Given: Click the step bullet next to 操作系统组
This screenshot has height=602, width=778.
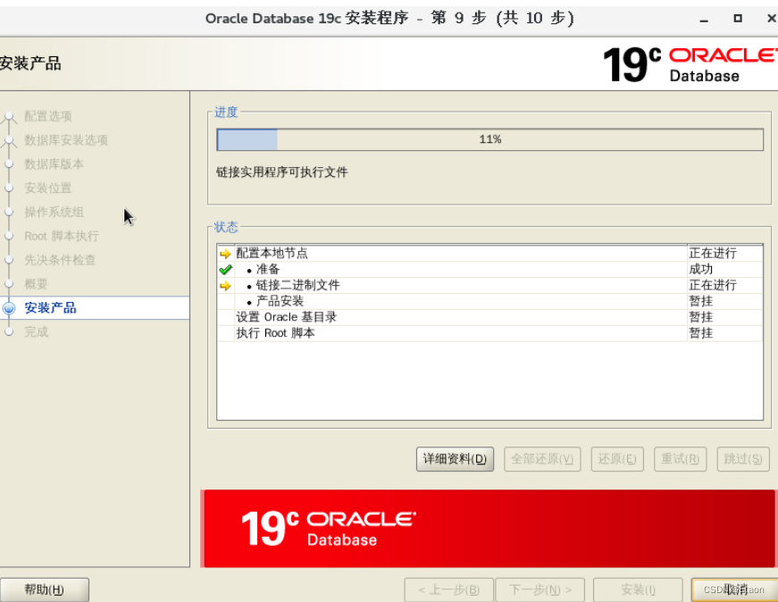Looking at the screenshot, I should click(9, 212).
